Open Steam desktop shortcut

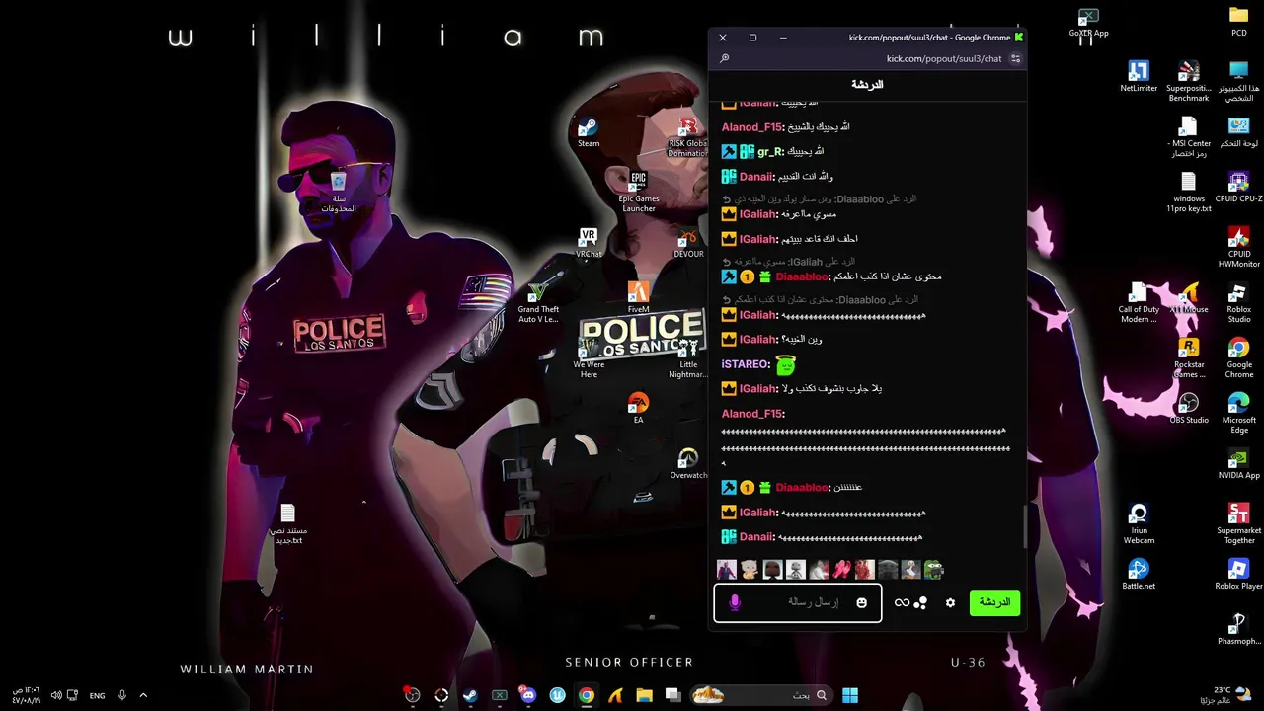[x=589, y=133]
